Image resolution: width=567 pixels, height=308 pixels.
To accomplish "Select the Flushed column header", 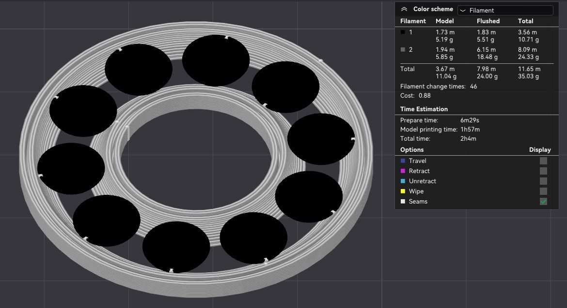I will 488,21.
